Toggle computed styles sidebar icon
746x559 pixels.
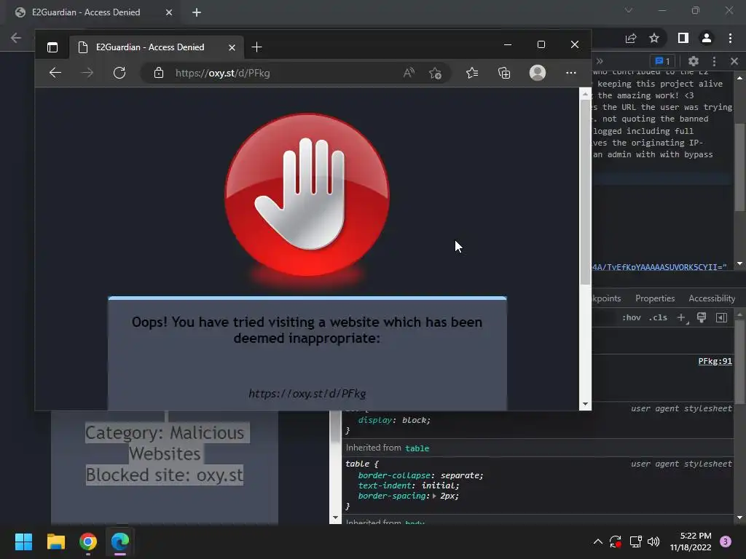click(721, 317)
